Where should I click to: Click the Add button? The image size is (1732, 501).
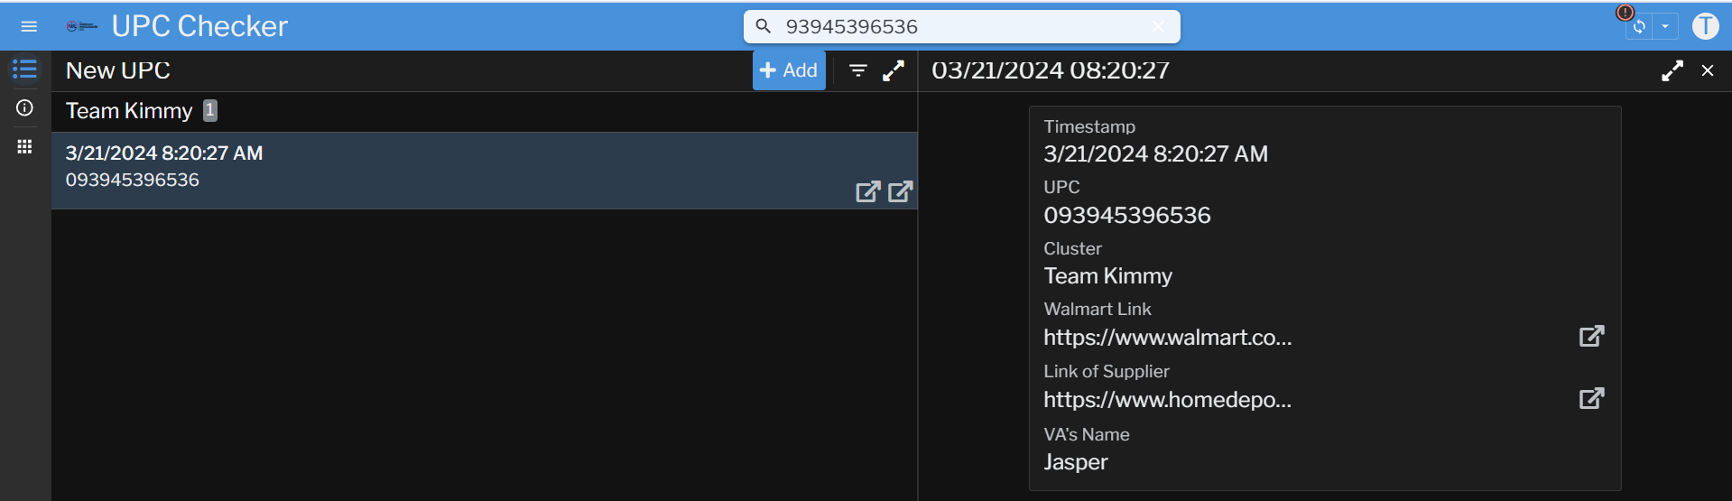tap(789, 70)
